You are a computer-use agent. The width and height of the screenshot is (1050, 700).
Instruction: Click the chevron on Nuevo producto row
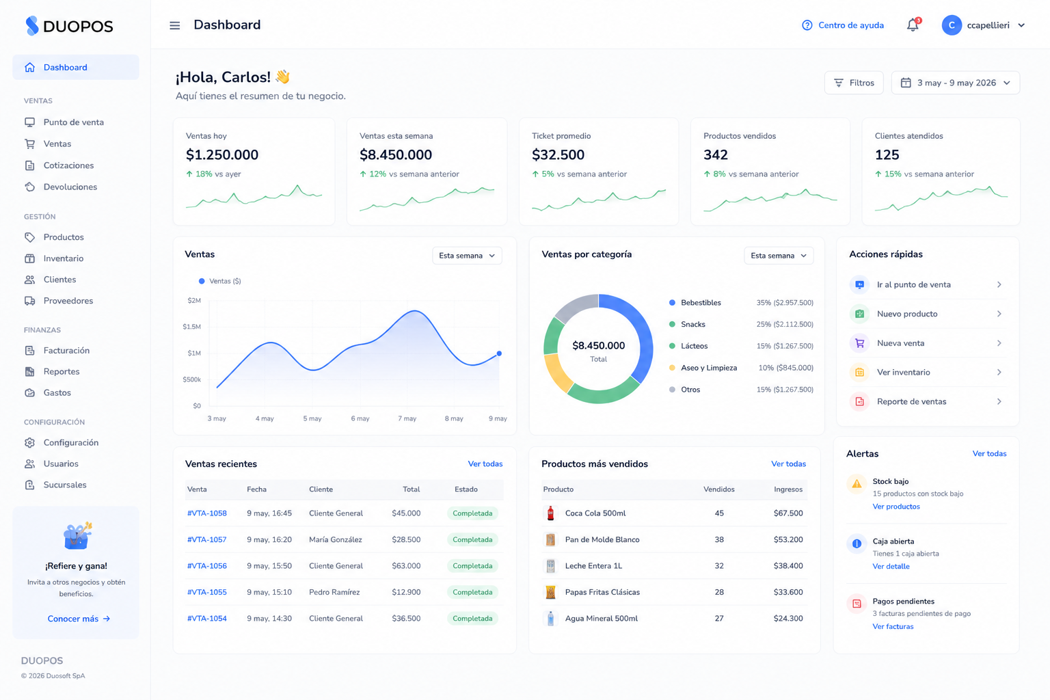tap(999, 314)
